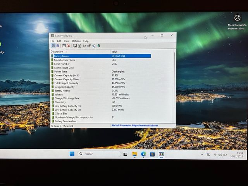Click the Find magnifier toolbar icon
248x186 pixels.
[94, 46]
